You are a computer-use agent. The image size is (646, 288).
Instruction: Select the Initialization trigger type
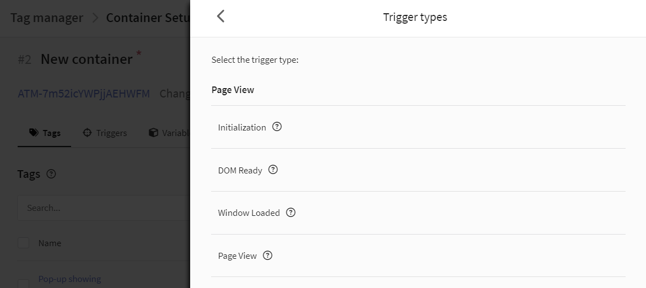click(418, 127)
